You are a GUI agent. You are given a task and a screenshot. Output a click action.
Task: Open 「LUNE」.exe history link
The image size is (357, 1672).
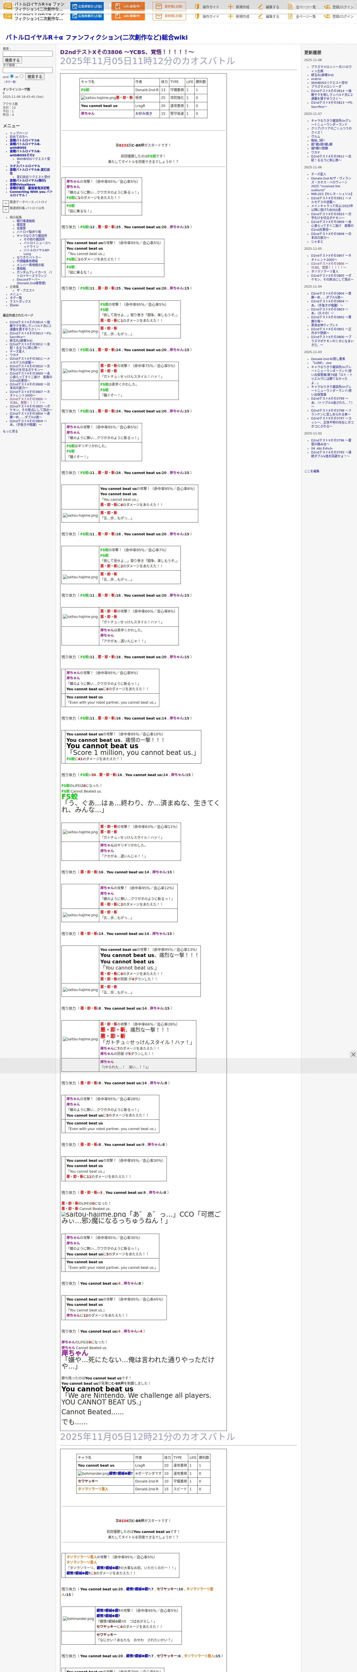(321, 363)
